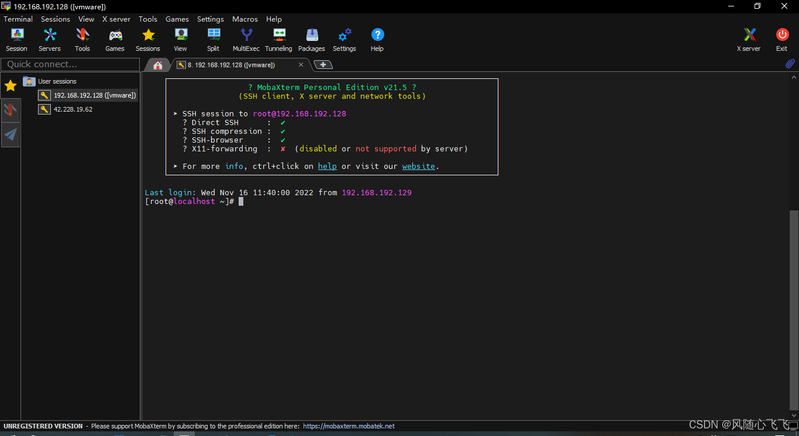Click the MobaXterm Personal Edition v21.5 heading
The width and height of the screenshot is (799, 436).
coord(332,87)
